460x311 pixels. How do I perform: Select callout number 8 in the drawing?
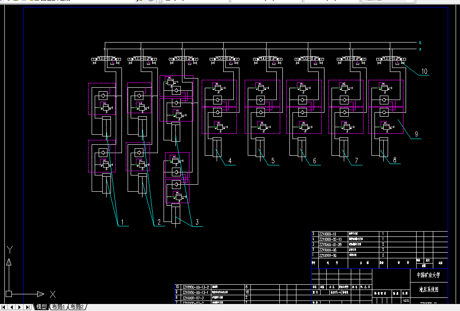(395, 160)
